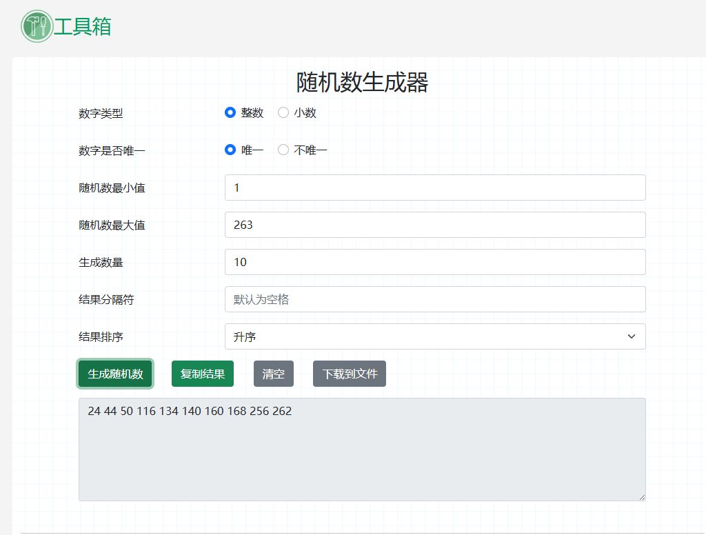The height and width of the screenshot is (535, 706).
Task: Select the 整数 number type
Action: (x=230, y=112)
